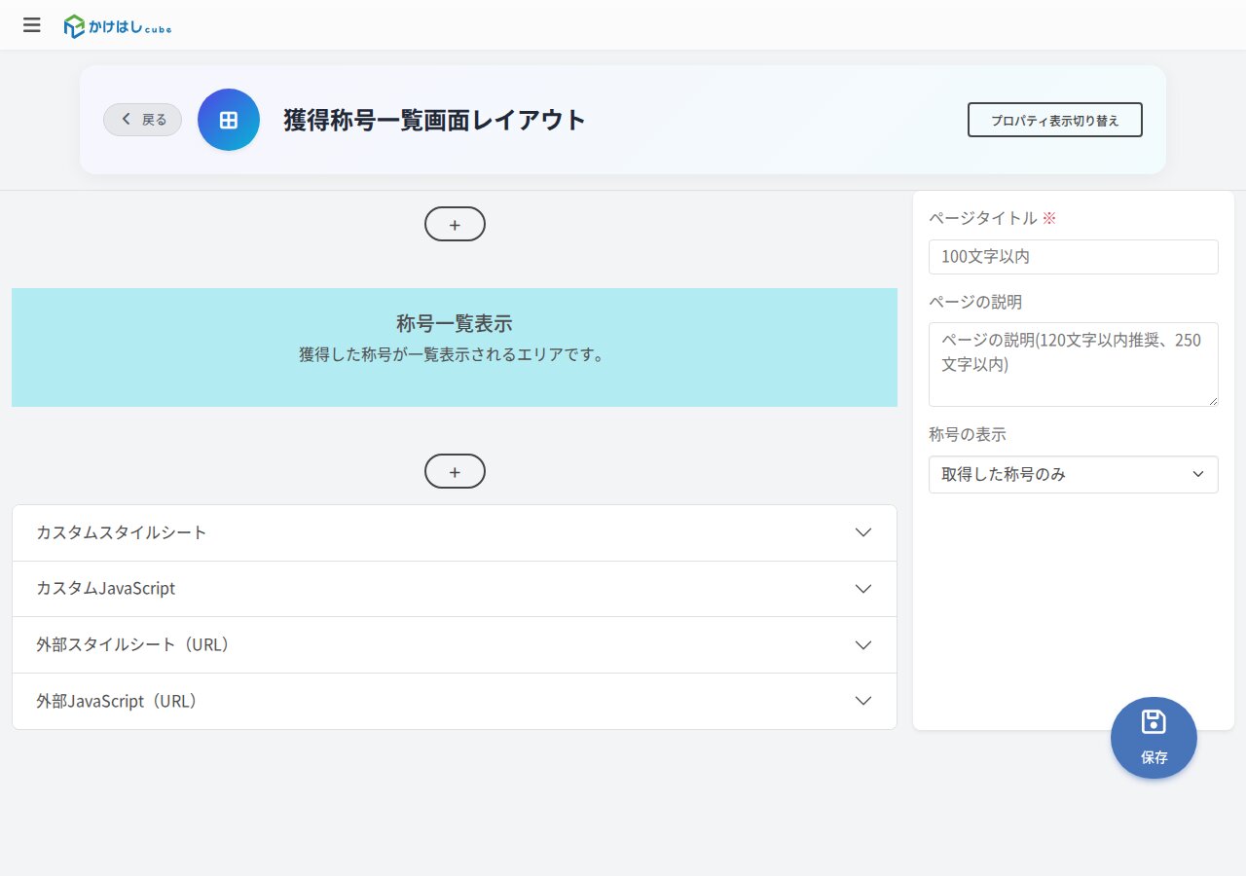The image size is (1246, 876).
Task: Go back with the 戻る button
Action: 142,120
